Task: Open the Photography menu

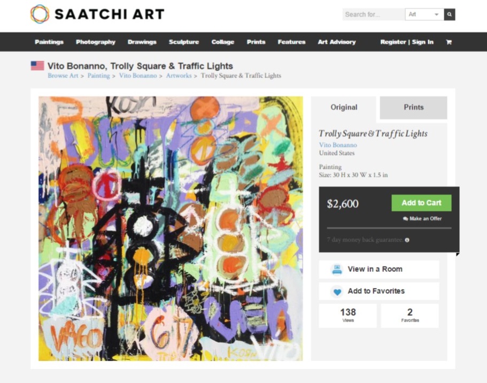Action: pyautogui.click(x=96, y=42)
